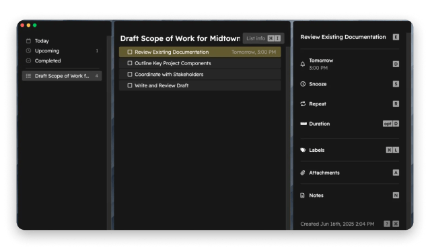Click the Labels tag icon
The width and height of the screenshot is (430, 252).
click(303, 150)
